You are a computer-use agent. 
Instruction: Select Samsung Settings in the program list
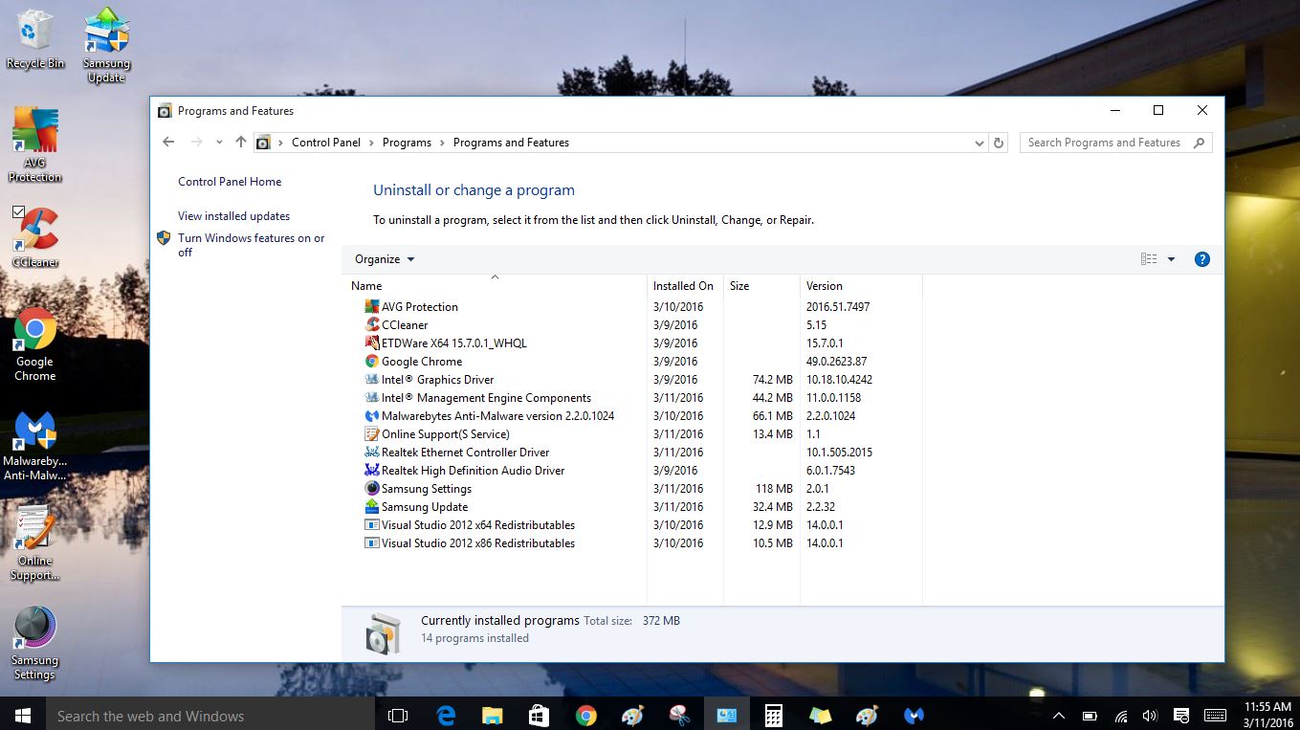tap(427, 488)
